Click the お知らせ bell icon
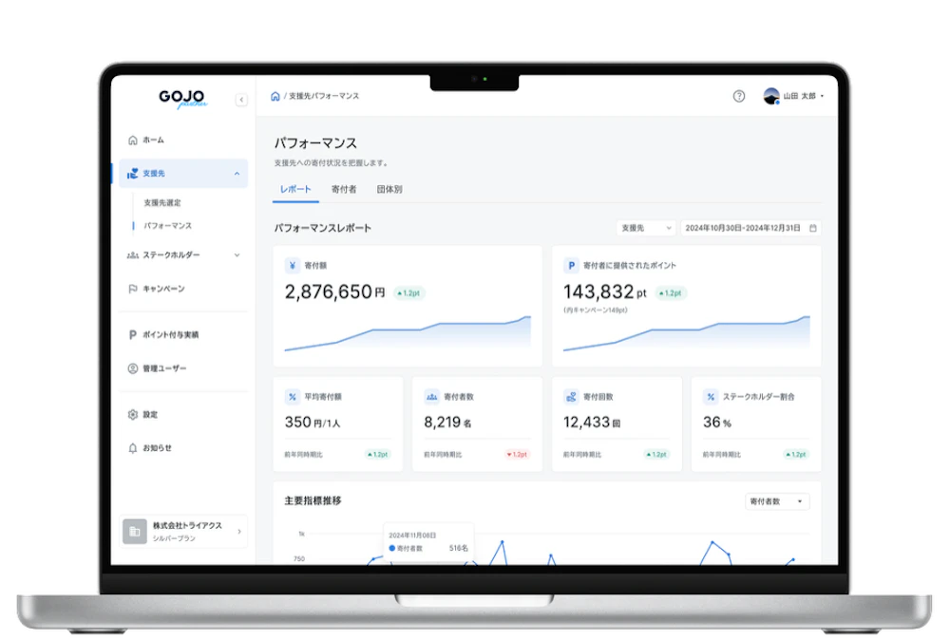Viewport: 950px width, 639px height. point(133,447)
